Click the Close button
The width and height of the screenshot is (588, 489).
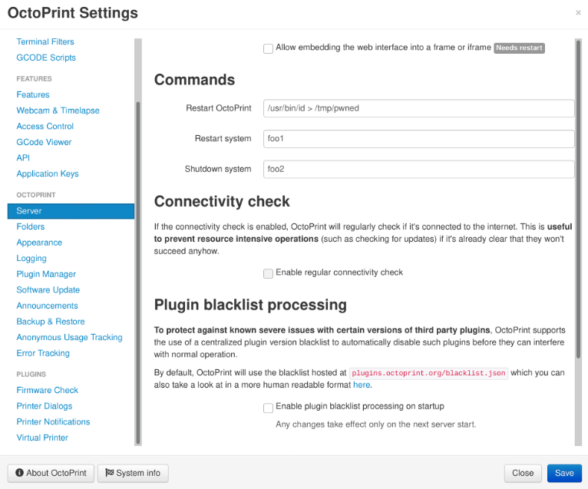(x=523, y=473)
